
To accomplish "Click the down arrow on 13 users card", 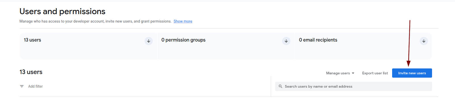I will (x=148, y=41).
